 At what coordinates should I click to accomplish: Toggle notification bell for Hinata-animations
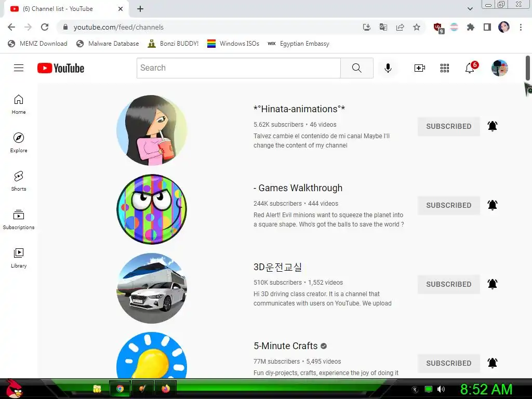(493, 126)
